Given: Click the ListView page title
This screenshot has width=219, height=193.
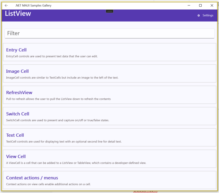Looking at the screenshot, I should tap(18, 14).
